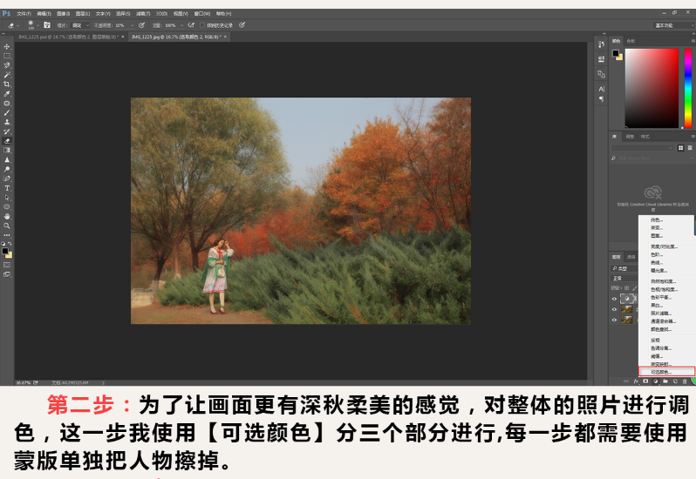Choose Selective Color menu entry
The width and height of the screenshot is (696, 479).
tap(666, 372)
